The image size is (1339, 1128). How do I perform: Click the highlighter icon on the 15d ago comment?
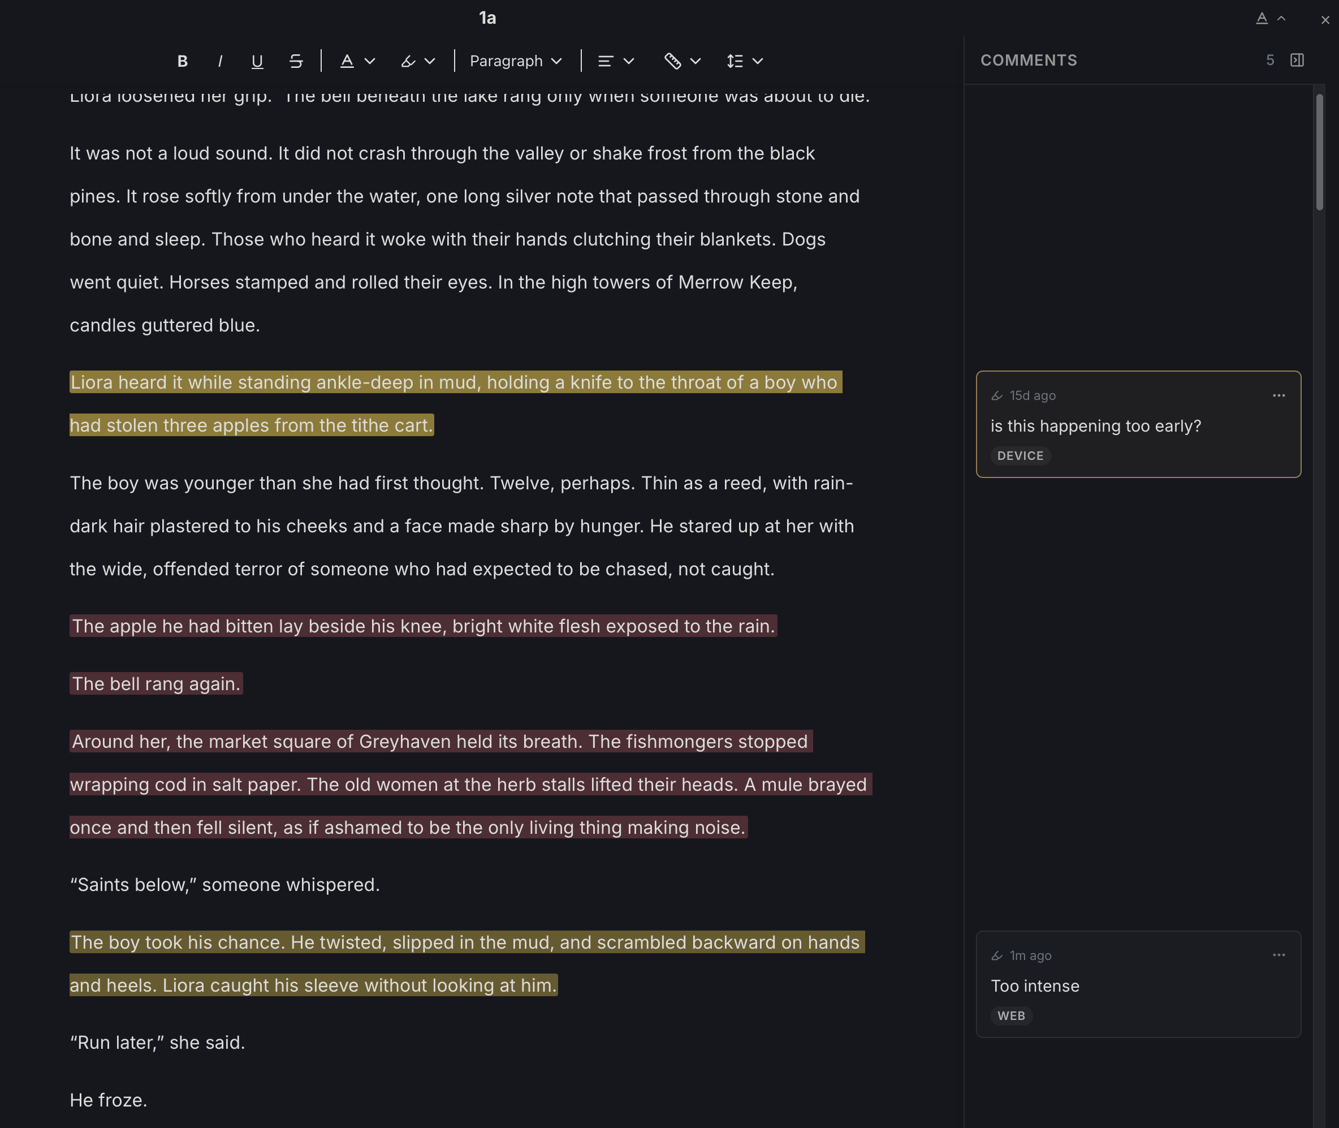(x=997, y=396)
